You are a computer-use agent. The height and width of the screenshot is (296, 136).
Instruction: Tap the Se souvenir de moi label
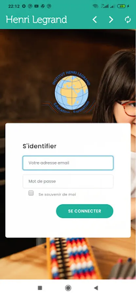click(57, 194)
